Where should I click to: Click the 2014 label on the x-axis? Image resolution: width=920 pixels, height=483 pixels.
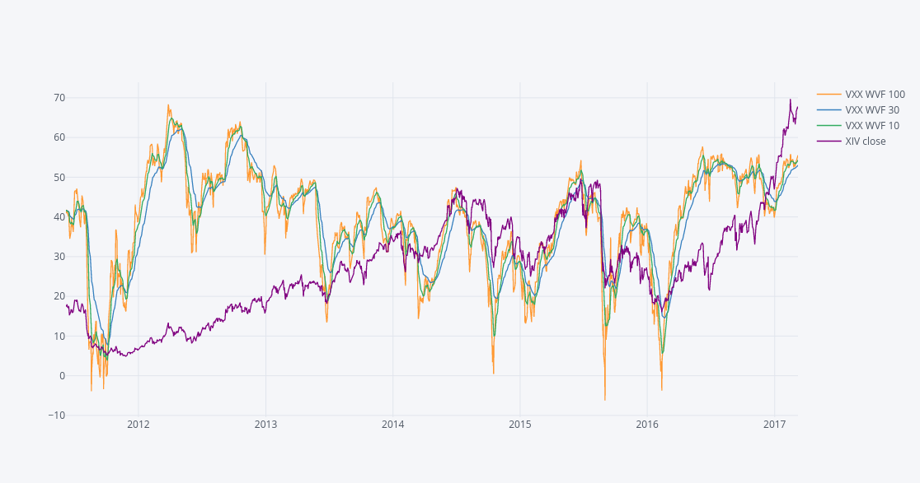(x=393, y=425)
